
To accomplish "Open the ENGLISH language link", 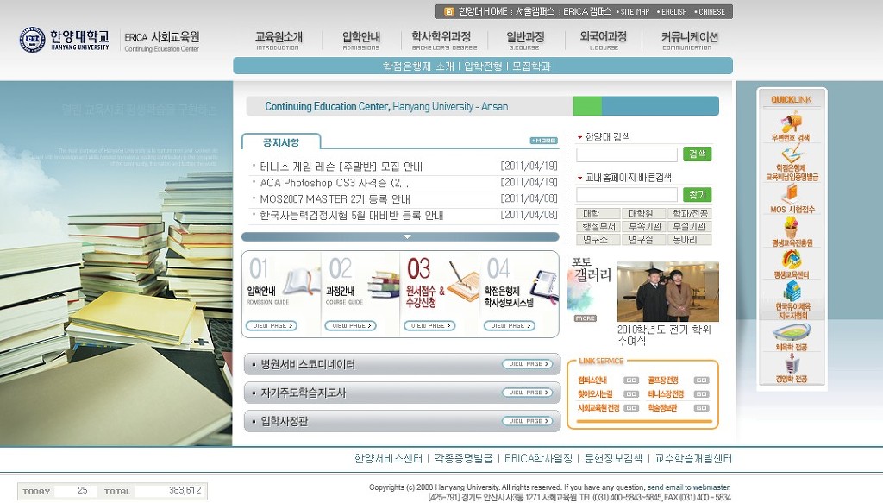I will (673, 12).
